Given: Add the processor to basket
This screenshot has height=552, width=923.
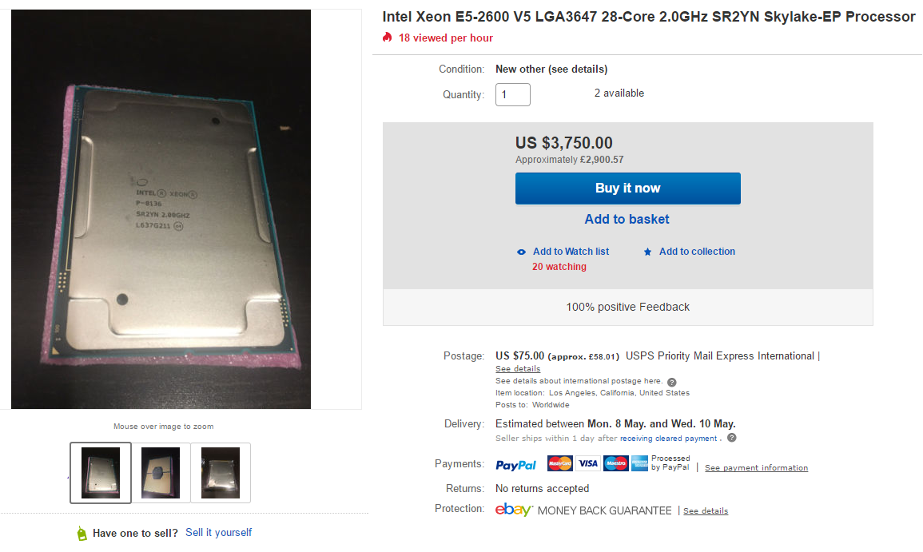Looking at the screenshot, I should (x=627, y=219).
